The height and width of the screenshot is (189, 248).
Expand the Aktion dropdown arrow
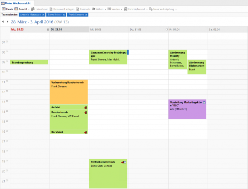[105, 9]
